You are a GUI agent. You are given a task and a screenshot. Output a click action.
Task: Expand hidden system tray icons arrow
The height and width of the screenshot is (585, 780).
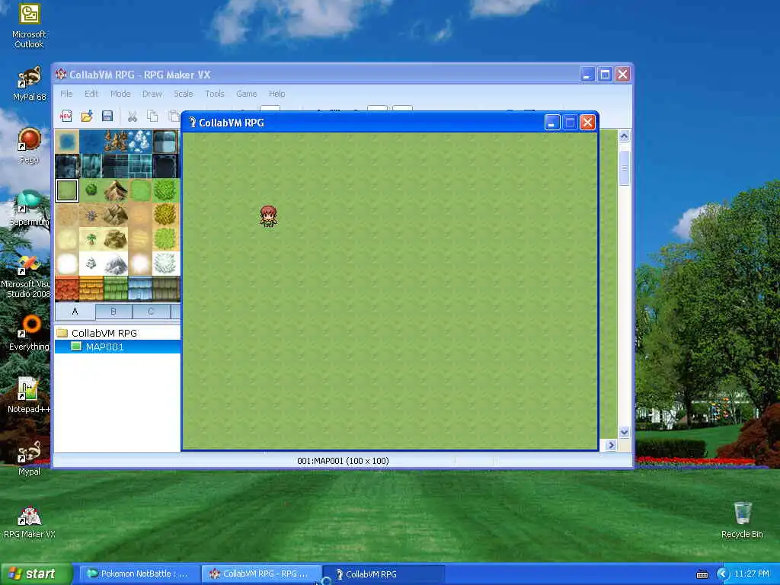coord(723,574)
